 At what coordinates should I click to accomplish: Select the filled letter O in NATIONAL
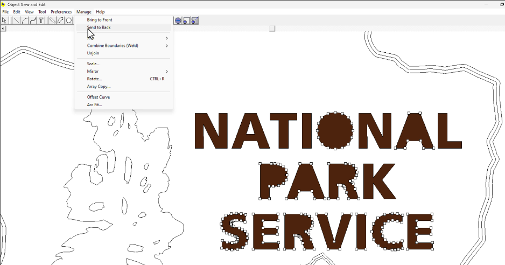pos(335,130)
